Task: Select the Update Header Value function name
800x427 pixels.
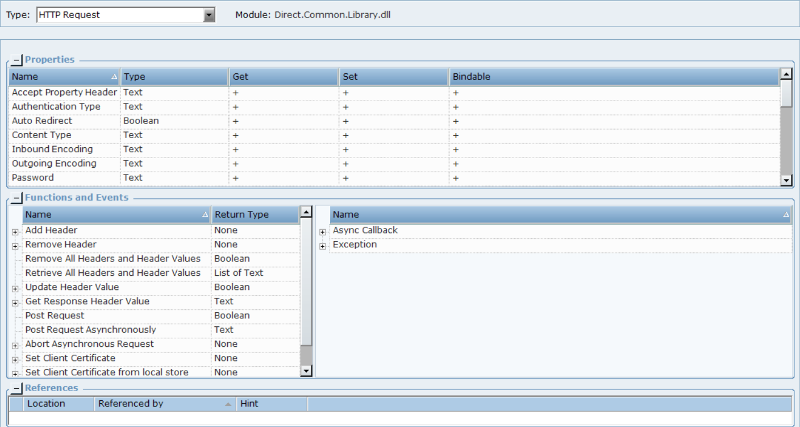Action: [x=72, y=287]
